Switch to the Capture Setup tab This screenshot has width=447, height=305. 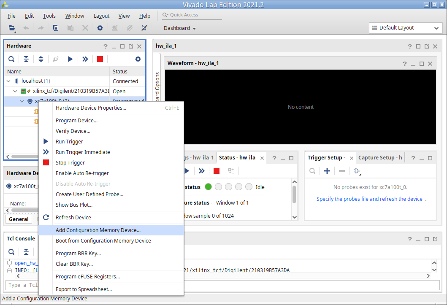pyautogui.click(x=380, y=158)
